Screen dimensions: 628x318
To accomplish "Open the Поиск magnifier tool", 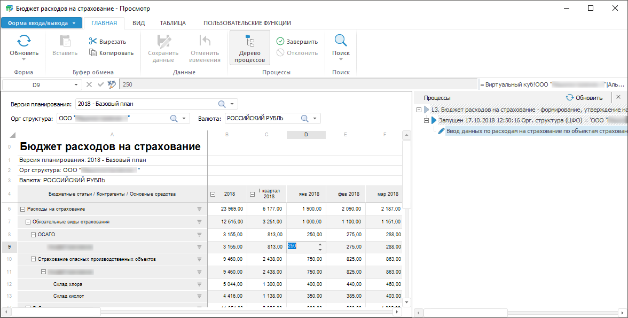I will coord(341,41).
